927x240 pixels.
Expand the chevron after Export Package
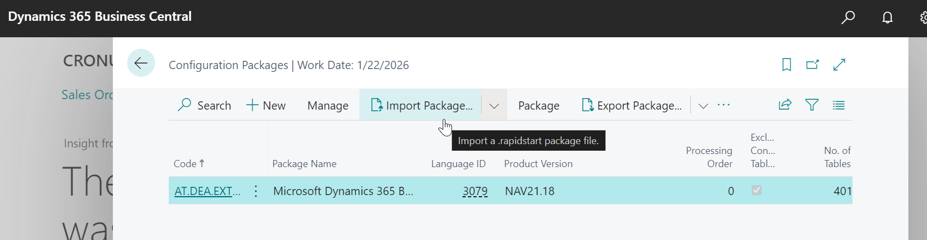[703, 106]
